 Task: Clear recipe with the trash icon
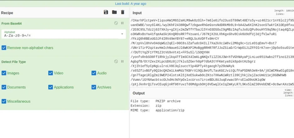coord(123,12)
